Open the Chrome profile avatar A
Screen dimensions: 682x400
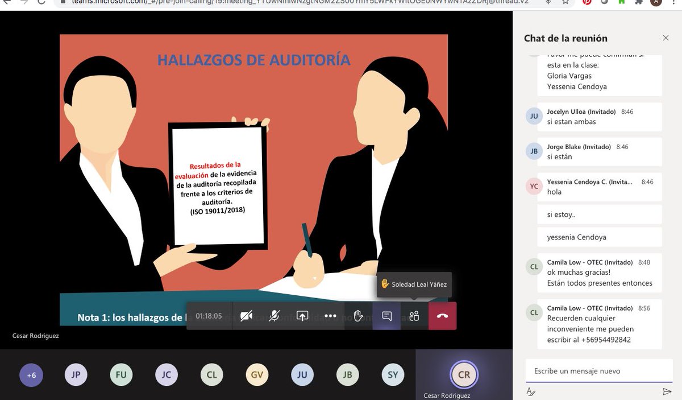[656, 2]
